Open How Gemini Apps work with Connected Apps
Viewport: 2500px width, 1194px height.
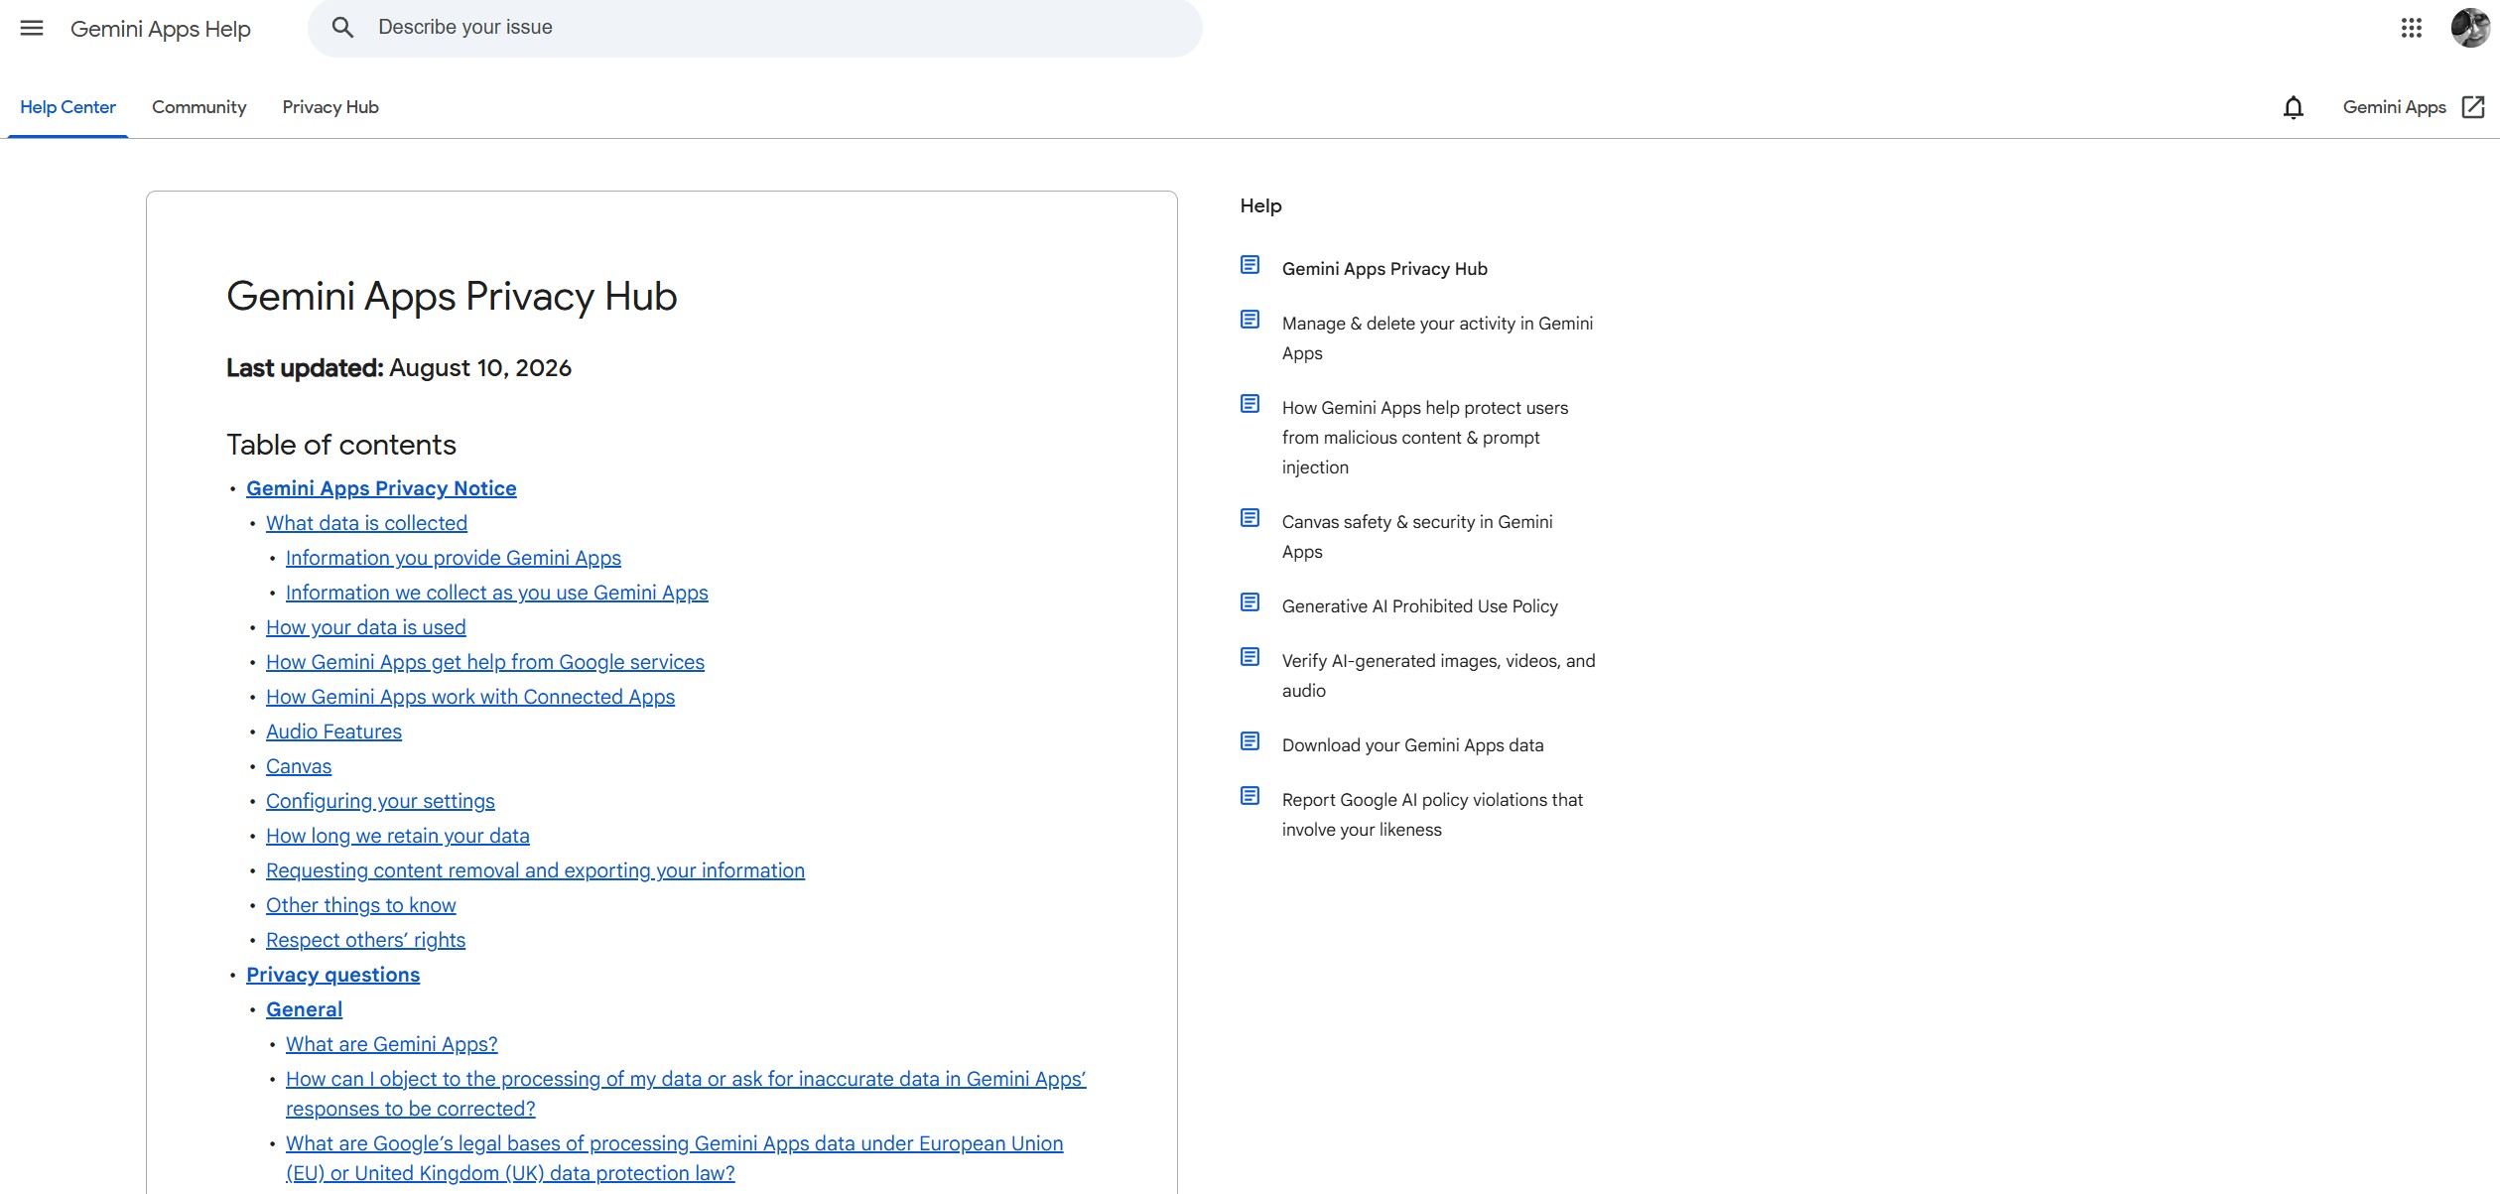pos(470,697)
